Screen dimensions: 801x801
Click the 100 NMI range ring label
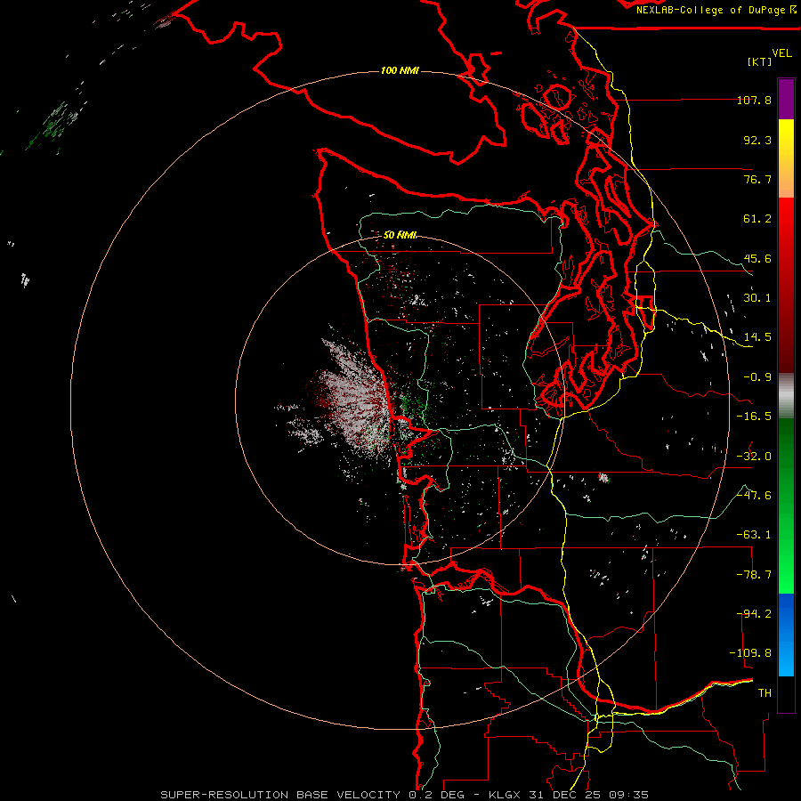click(400, 70)
